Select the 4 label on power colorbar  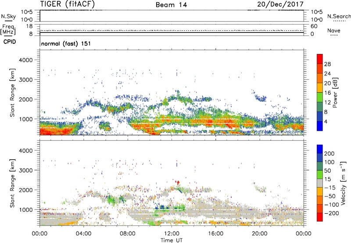(x=326, y=122)
